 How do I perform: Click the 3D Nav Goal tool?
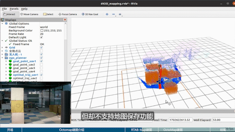click(x=90, y=14)
